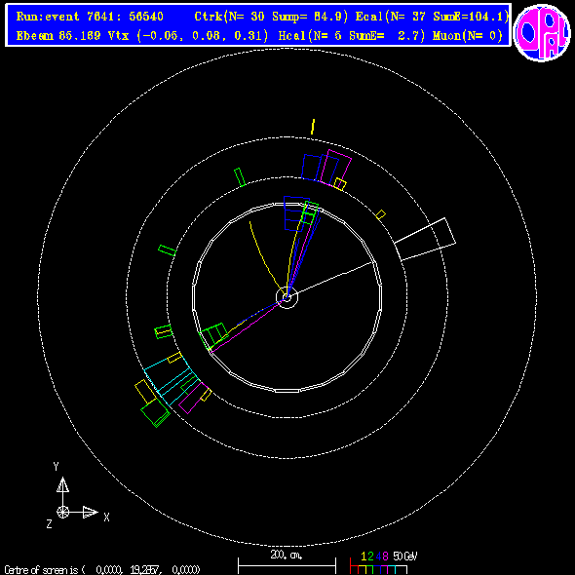575x576 pixels.
Task: Click the X axis arrow indicator
Action: 90,512
